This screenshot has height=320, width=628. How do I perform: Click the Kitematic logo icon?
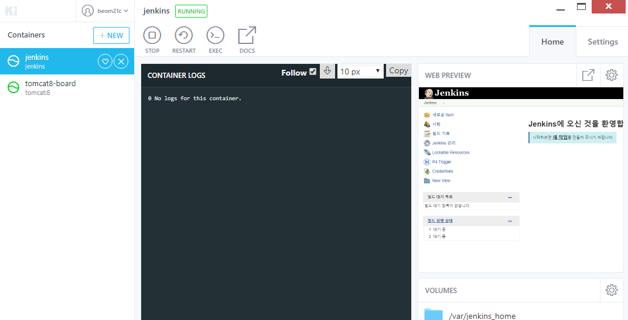pyautogui.click(x=11, y=11)
